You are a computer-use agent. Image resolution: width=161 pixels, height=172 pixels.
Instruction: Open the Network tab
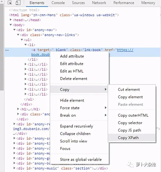(x=99, y=3)
